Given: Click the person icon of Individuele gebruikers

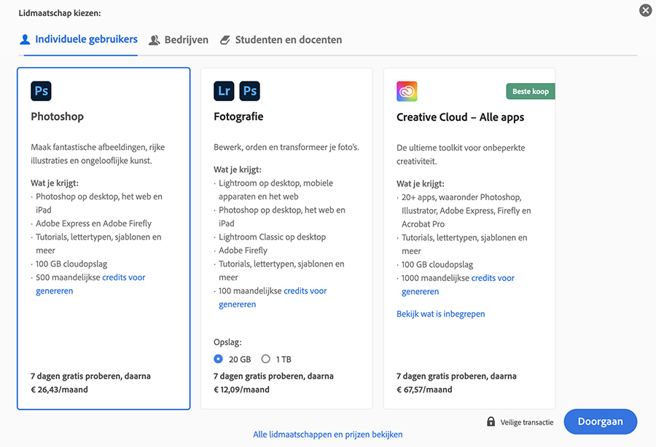Looking at the screenshot, I should pyautogui.click(x=25, y=40).
